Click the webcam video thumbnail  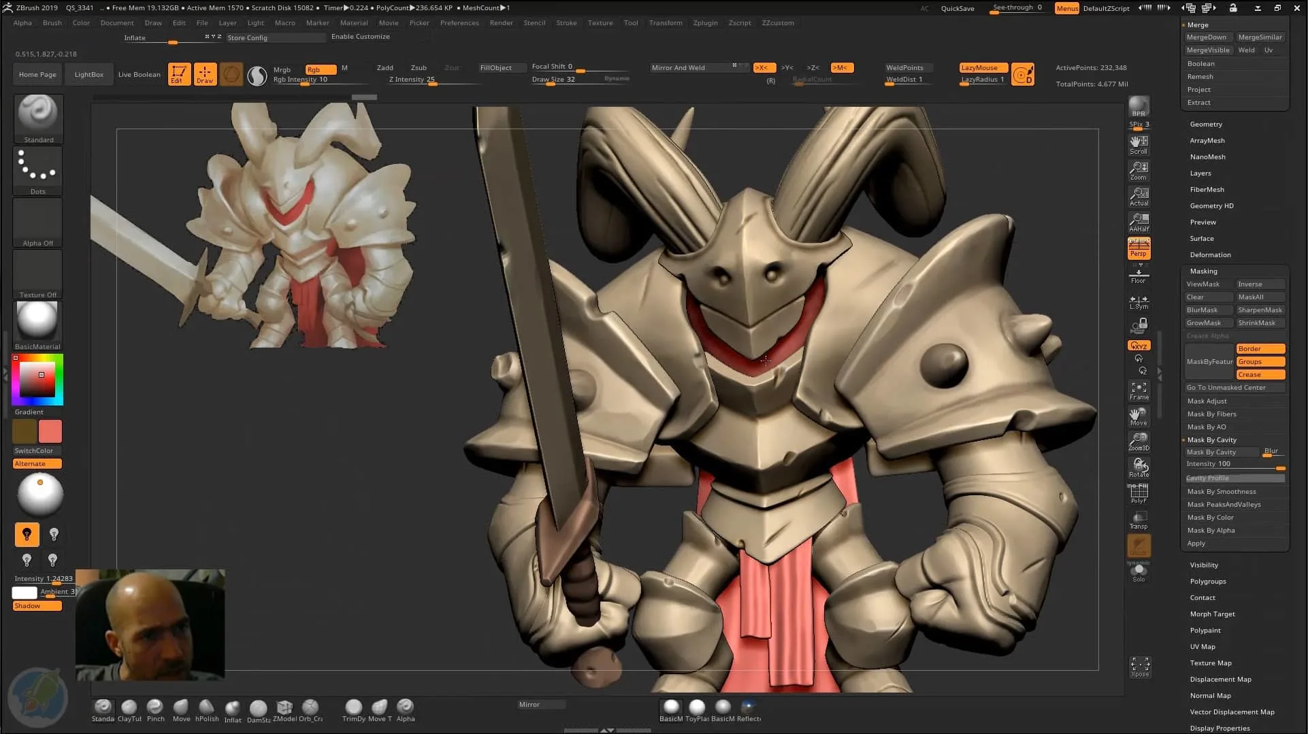(150, 624)
